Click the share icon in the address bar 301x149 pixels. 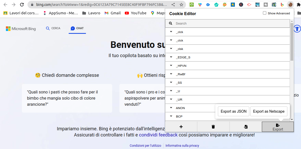173,5
